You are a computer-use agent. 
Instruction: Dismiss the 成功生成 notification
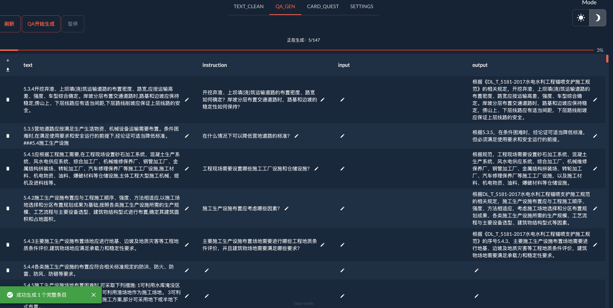point(94,295)
